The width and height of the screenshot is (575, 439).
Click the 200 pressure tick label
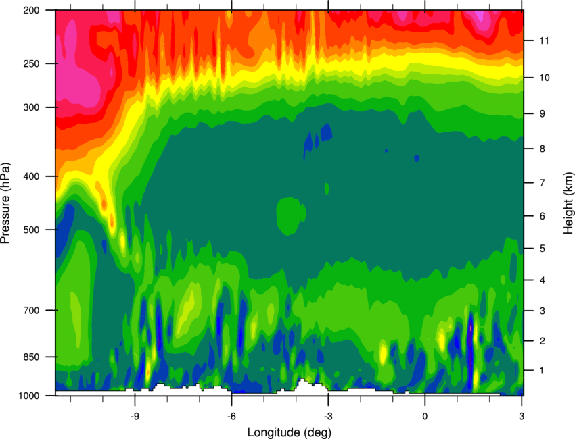coord(31,10)
